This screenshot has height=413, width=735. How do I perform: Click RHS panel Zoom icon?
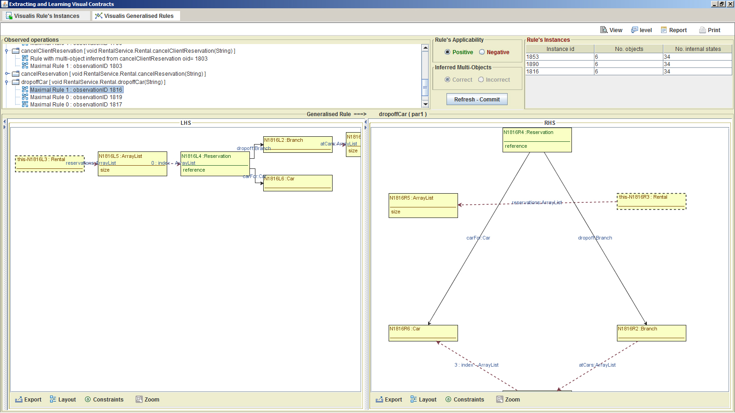pos(500,399)
